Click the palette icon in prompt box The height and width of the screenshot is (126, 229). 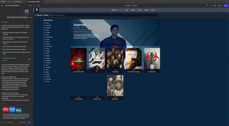pyautogui.click(x=12, y=122)
